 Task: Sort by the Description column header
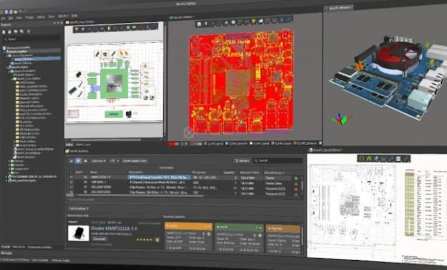point(136,172)
